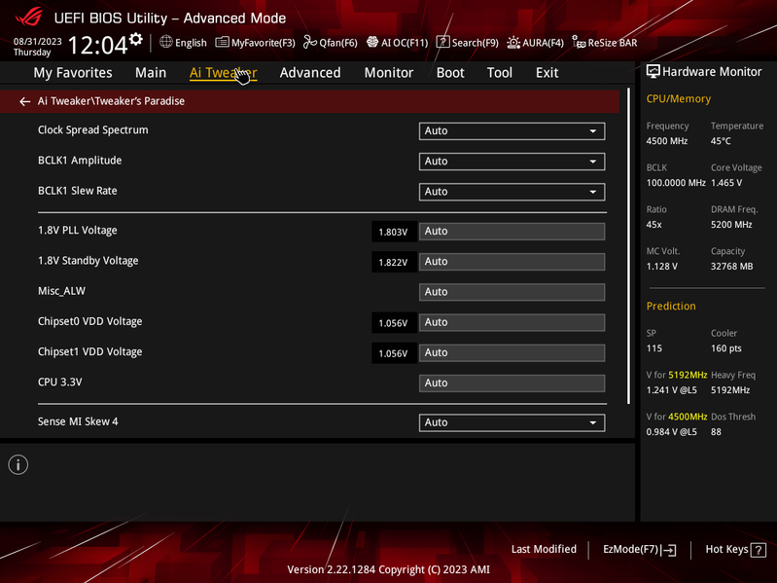The width and height of the screenshot is (777, 583).
Task: Open AURA(F4) lighting settings
Action: pyautogui.click(x=535, y=43)
